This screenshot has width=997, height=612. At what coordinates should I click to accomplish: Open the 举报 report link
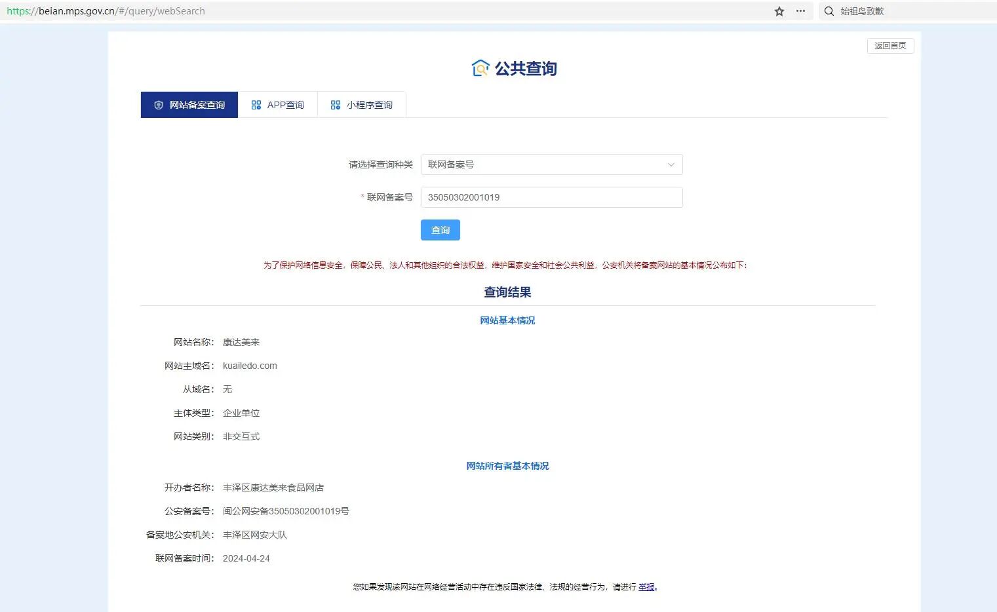pyautogui.click(x=646, y=587)
